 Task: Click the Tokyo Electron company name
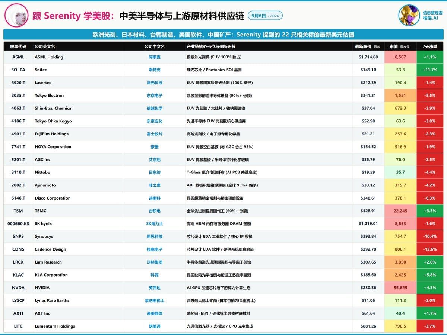point(49,96)
